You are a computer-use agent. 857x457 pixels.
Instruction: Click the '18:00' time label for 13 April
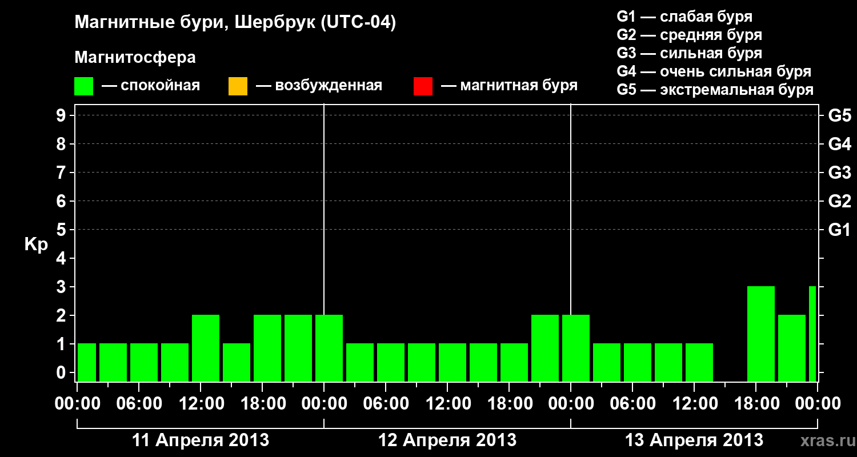(x=756, y=404)
